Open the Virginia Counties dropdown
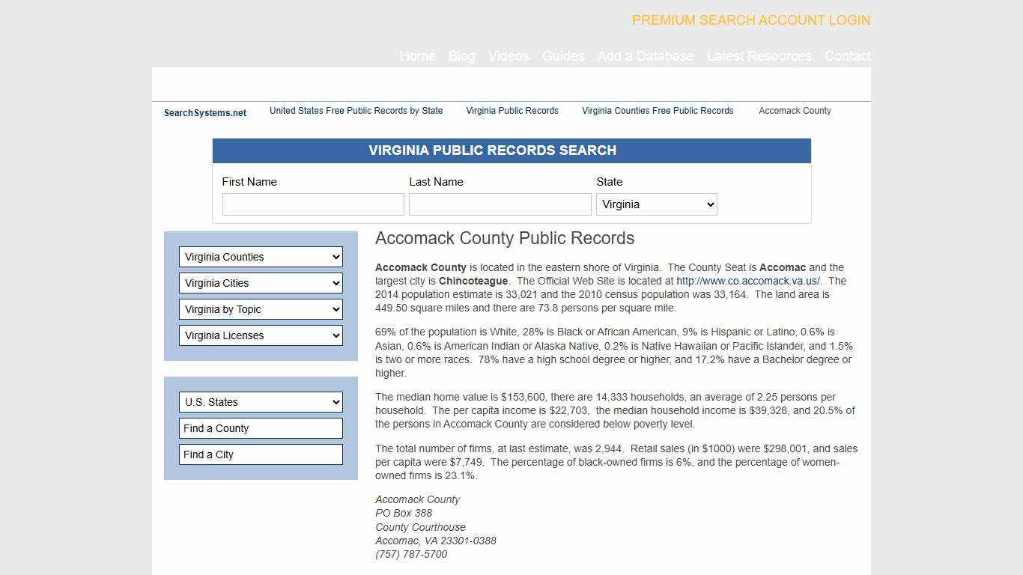 tap(260, 257)
